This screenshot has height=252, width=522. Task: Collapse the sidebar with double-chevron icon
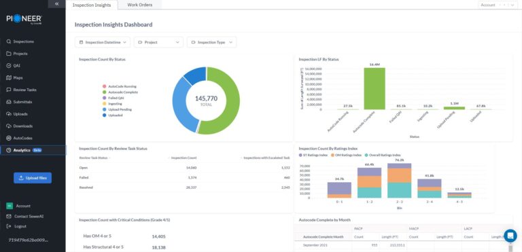click(x=56, y=3)
